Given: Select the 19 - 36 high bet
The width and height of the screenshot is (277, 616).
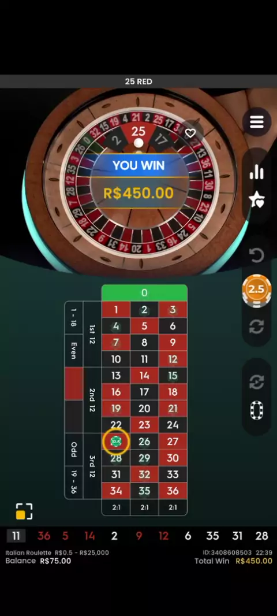Looking at the screenshot, I should [74, 483].
